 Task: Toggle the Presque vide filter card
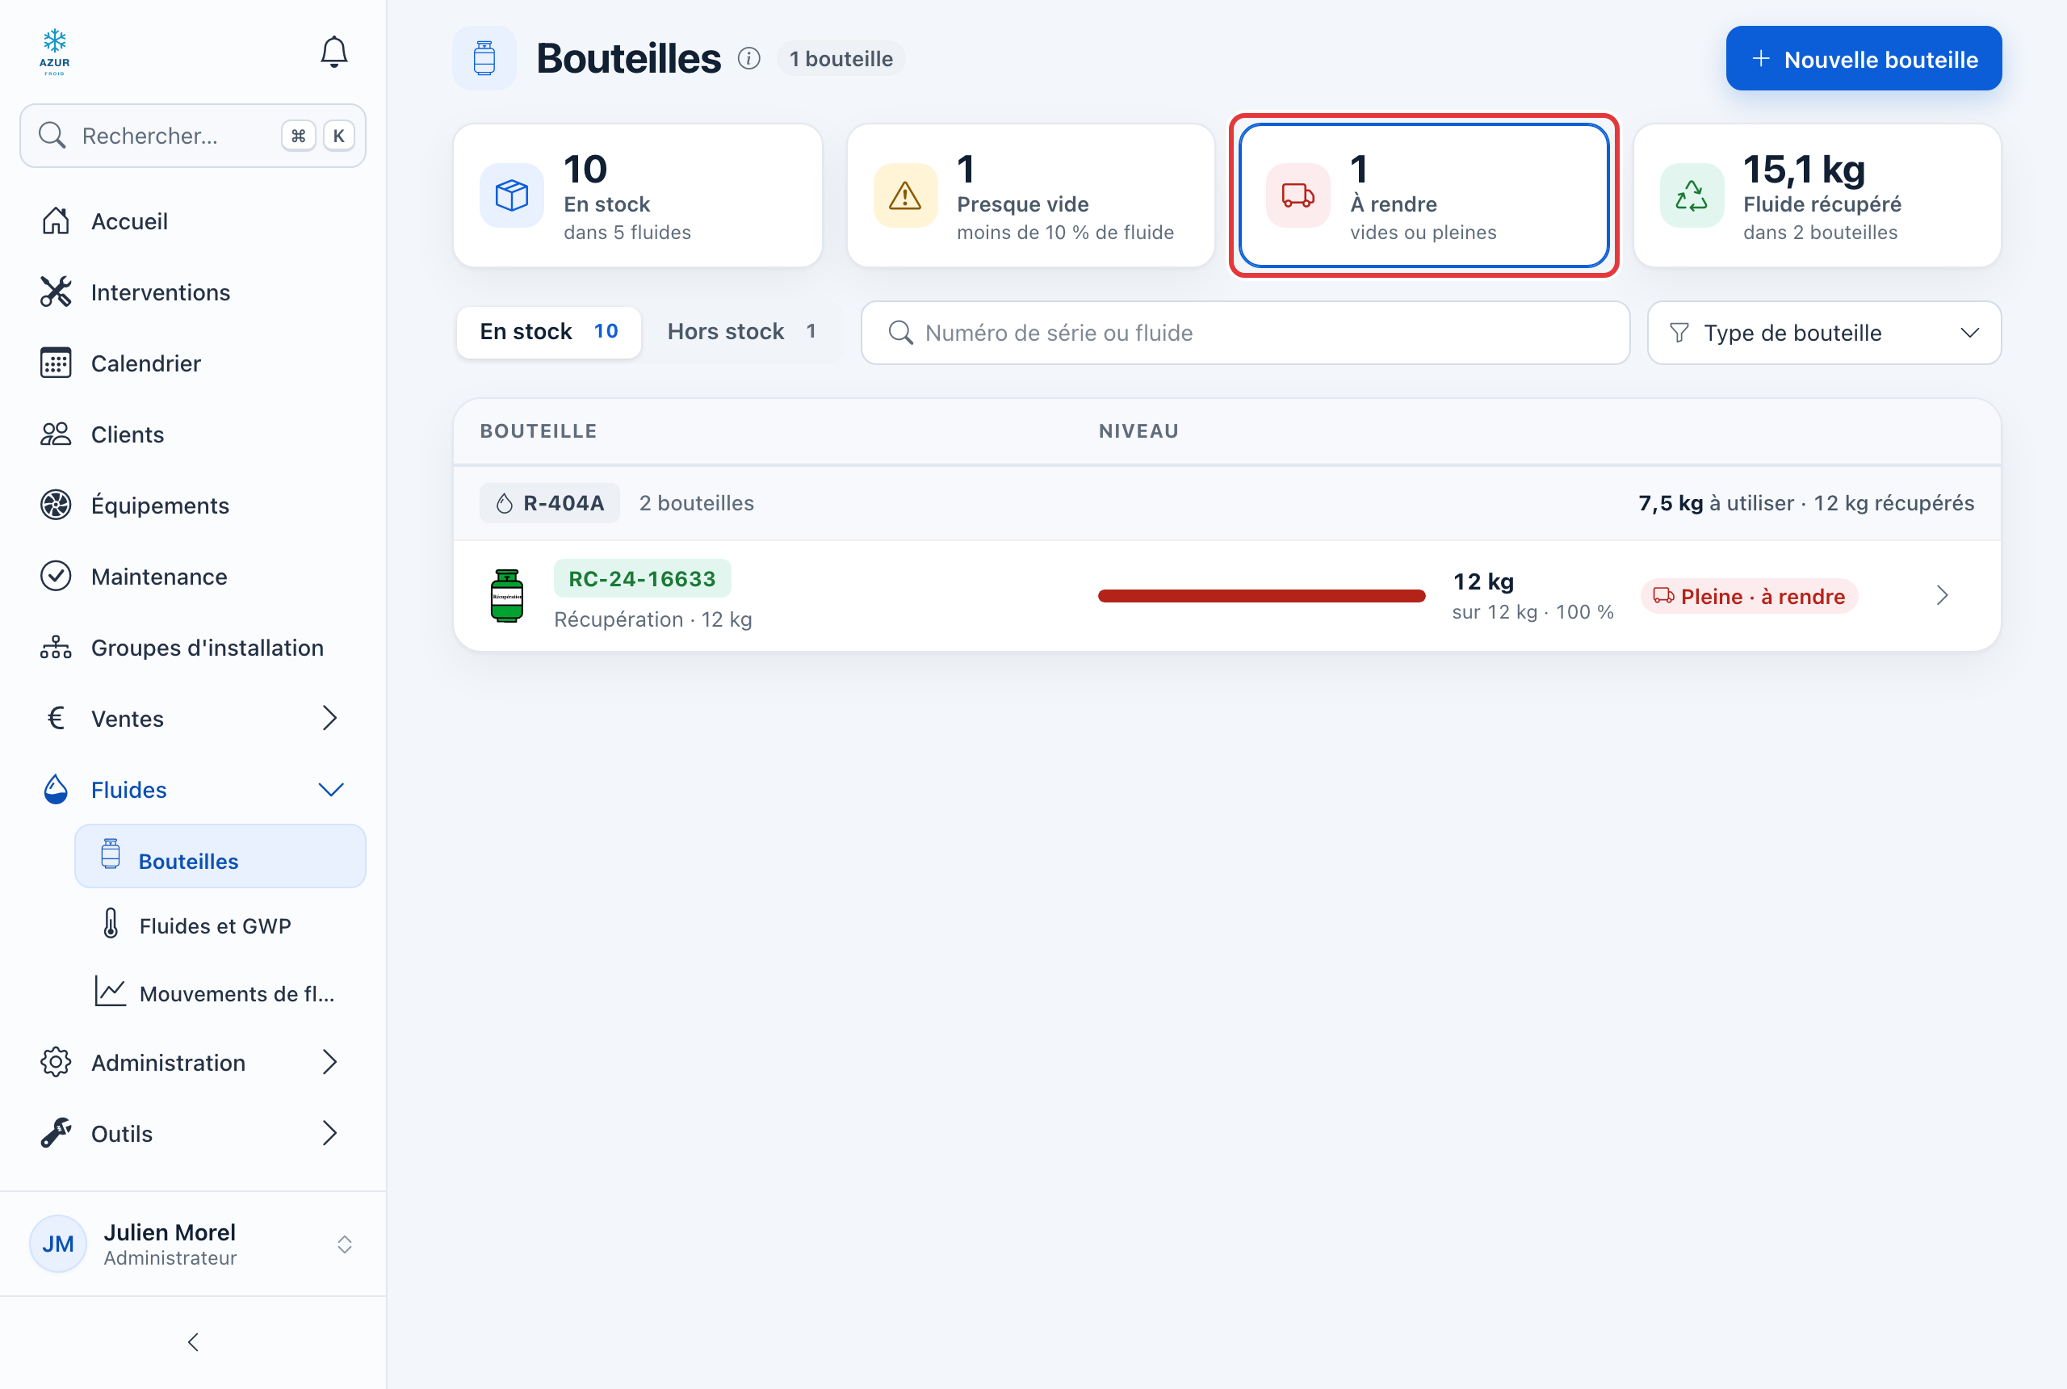1031,195
